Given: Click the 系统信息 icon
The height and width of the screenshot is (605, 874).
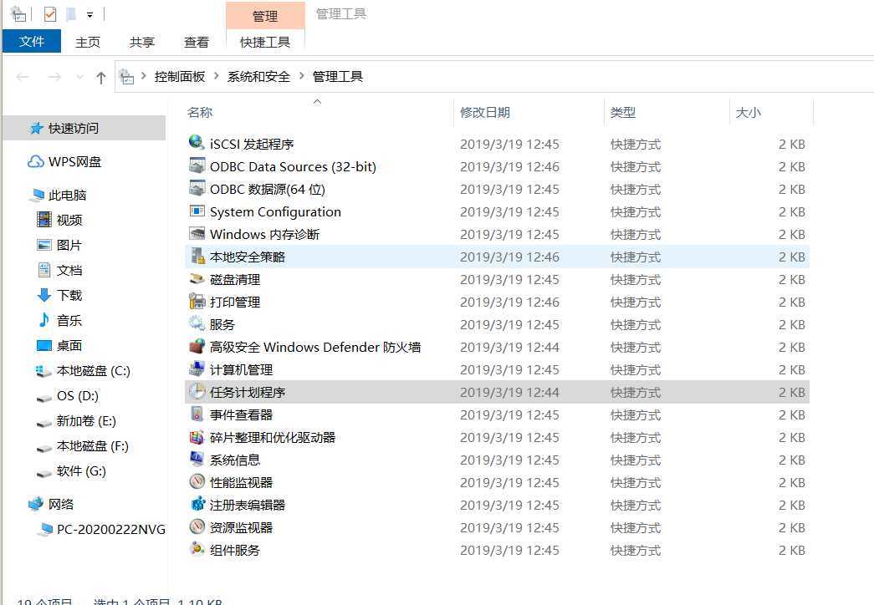Looking at the screenshot, I should click(x=197, y=459).
